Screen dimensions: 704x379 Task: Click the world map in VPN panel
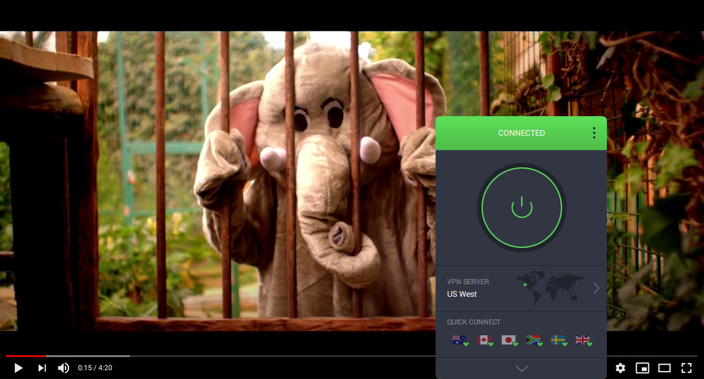point(551,288)
